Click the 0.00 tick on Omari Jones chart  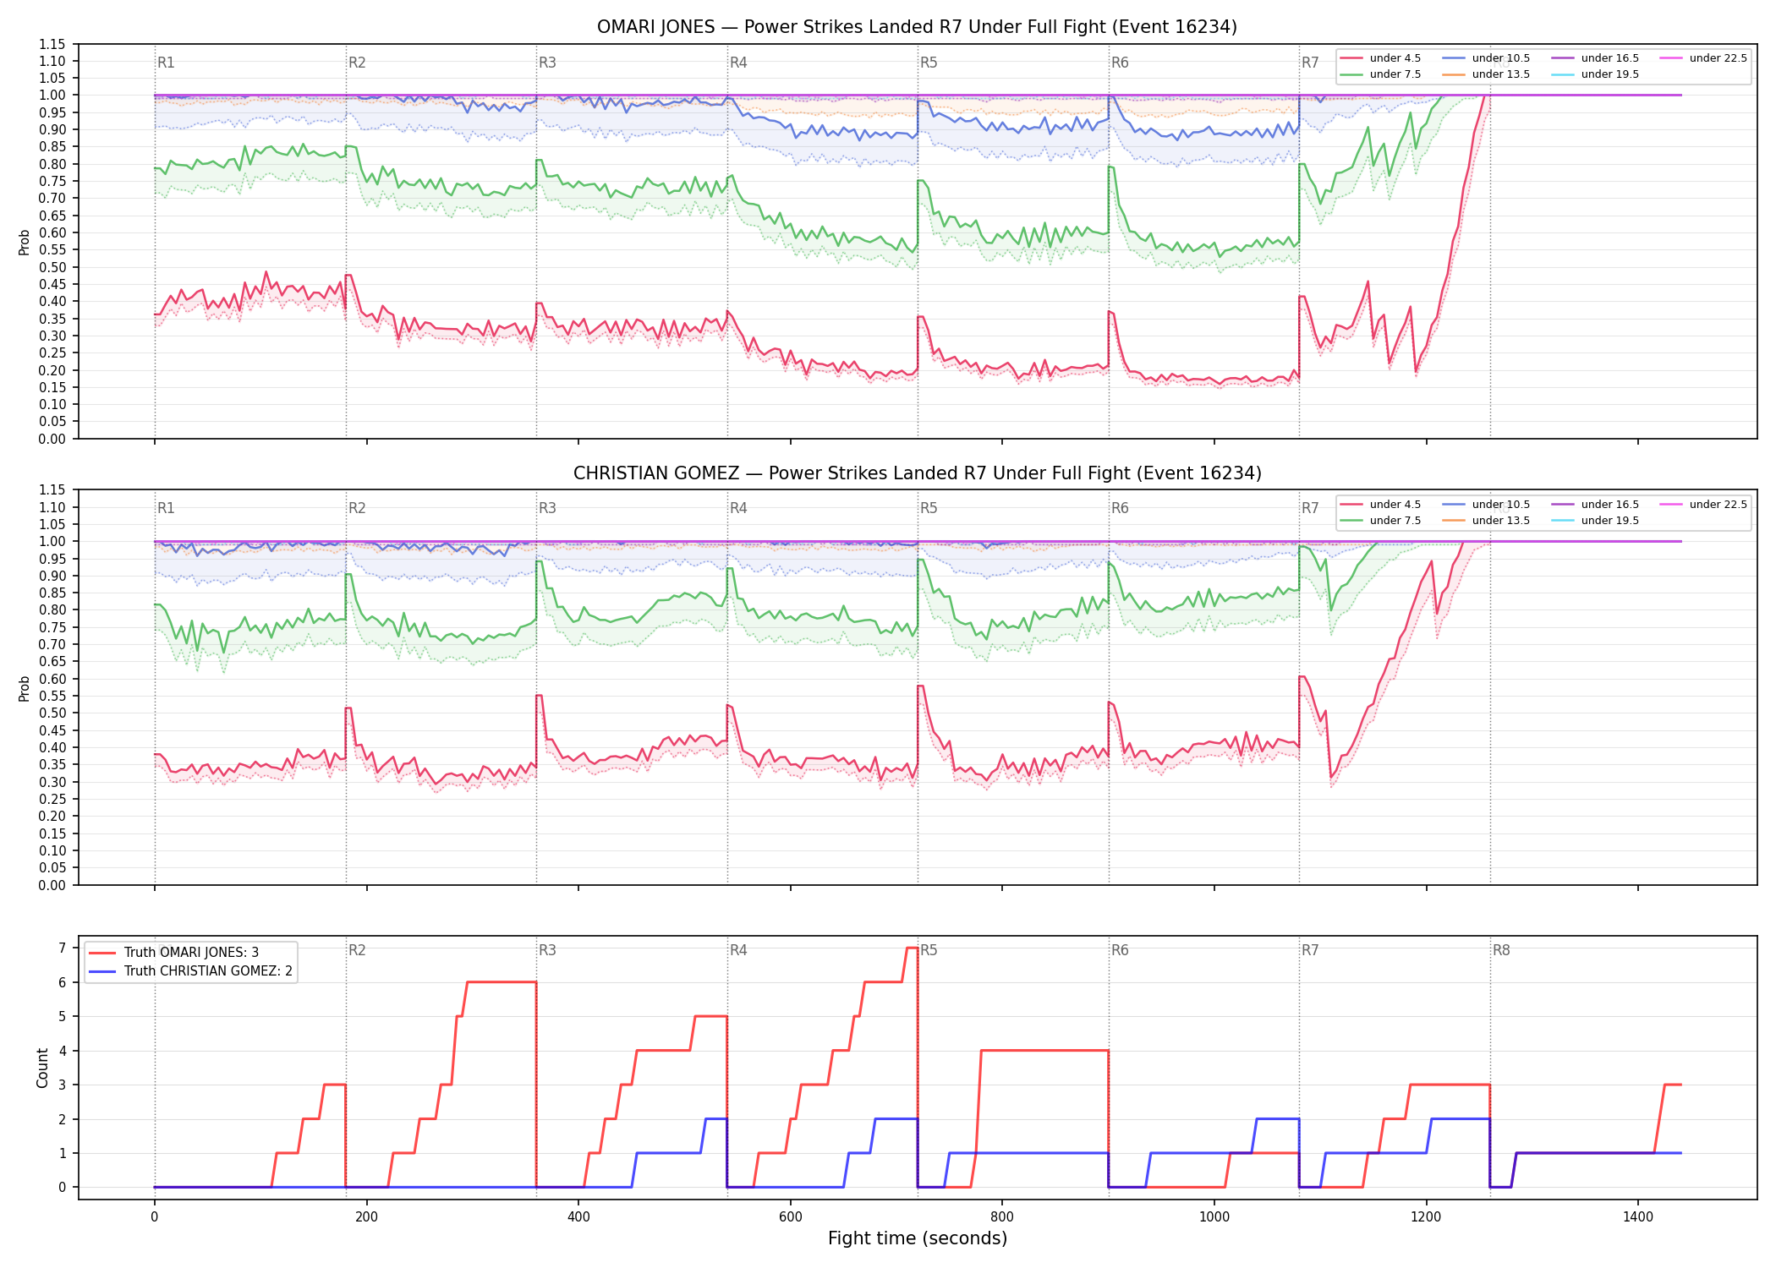tap(53, 439)
